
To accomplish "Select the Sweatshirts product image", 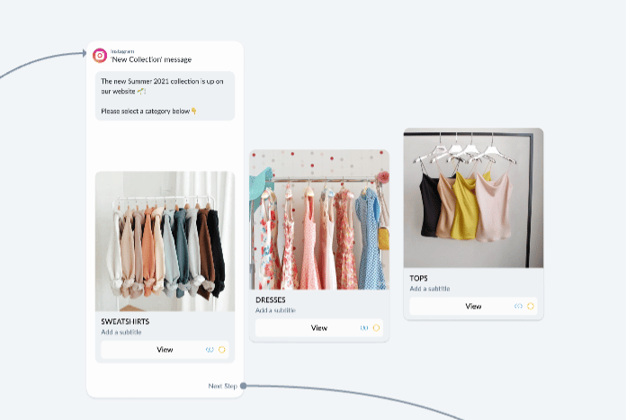I will tap(165, 241).
